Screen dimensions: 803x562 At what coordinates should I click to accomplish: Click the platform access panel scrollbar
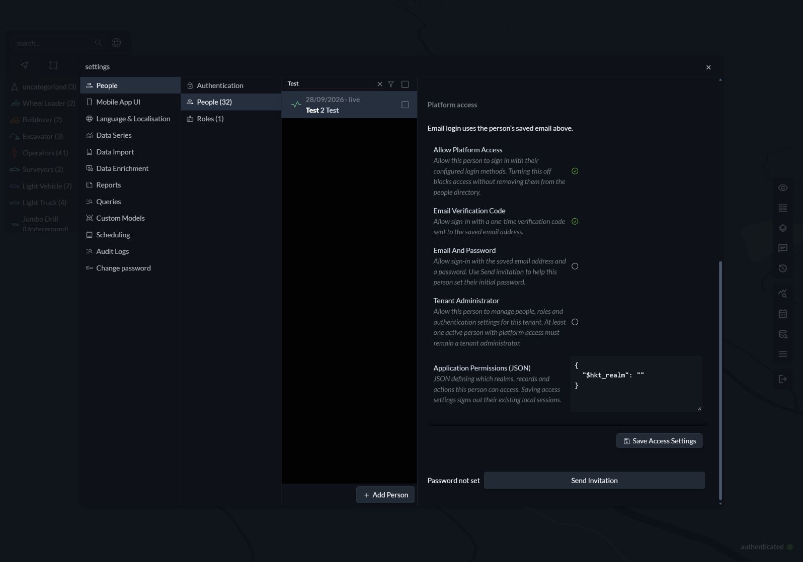(720, 380)
